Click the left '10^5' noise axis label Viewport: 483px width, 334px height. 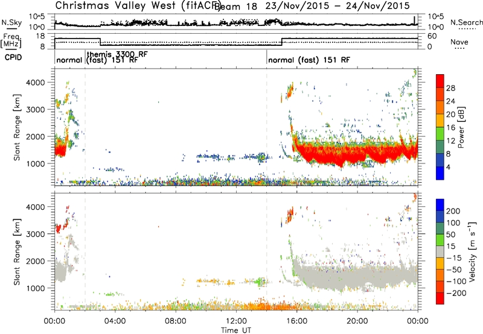pos(37,16)
